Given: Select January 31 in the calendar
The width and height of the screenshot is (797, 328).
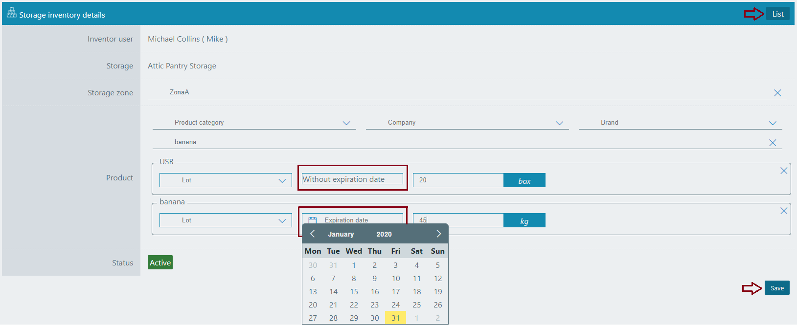Looking at the screenshot, I should pos(395,318).
